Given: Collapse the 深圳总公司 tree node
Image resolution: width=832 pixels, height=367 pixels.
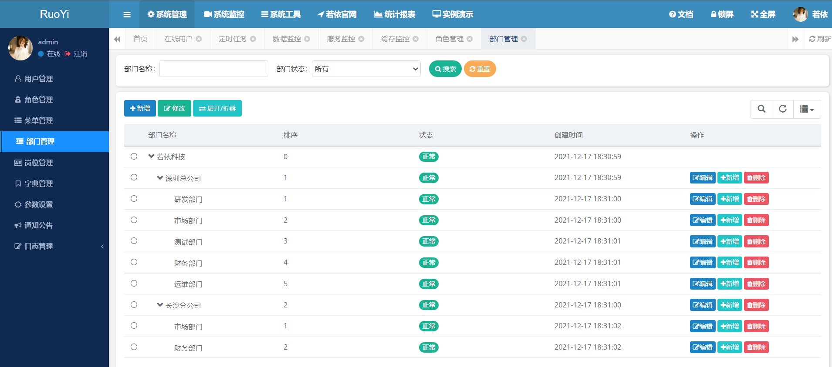Looking at the screenshot, I should [160, 178].
